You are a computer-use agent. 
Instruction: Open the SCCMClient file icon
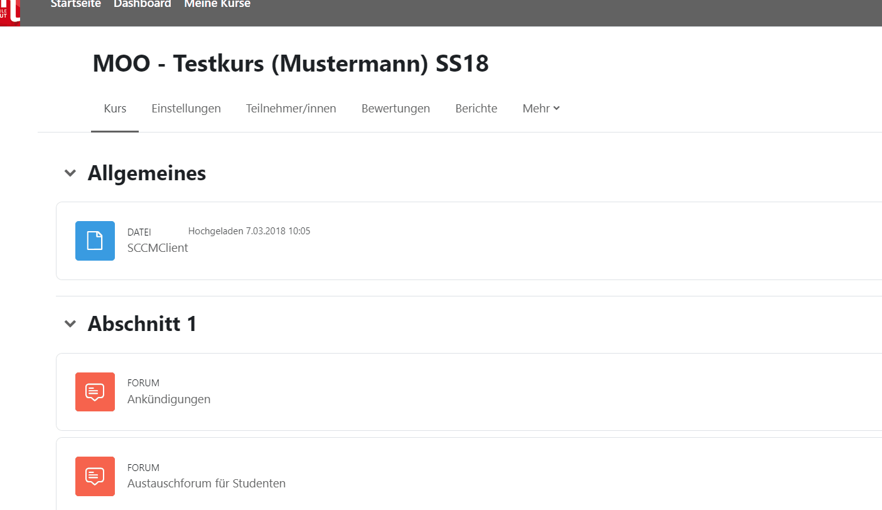95,241
